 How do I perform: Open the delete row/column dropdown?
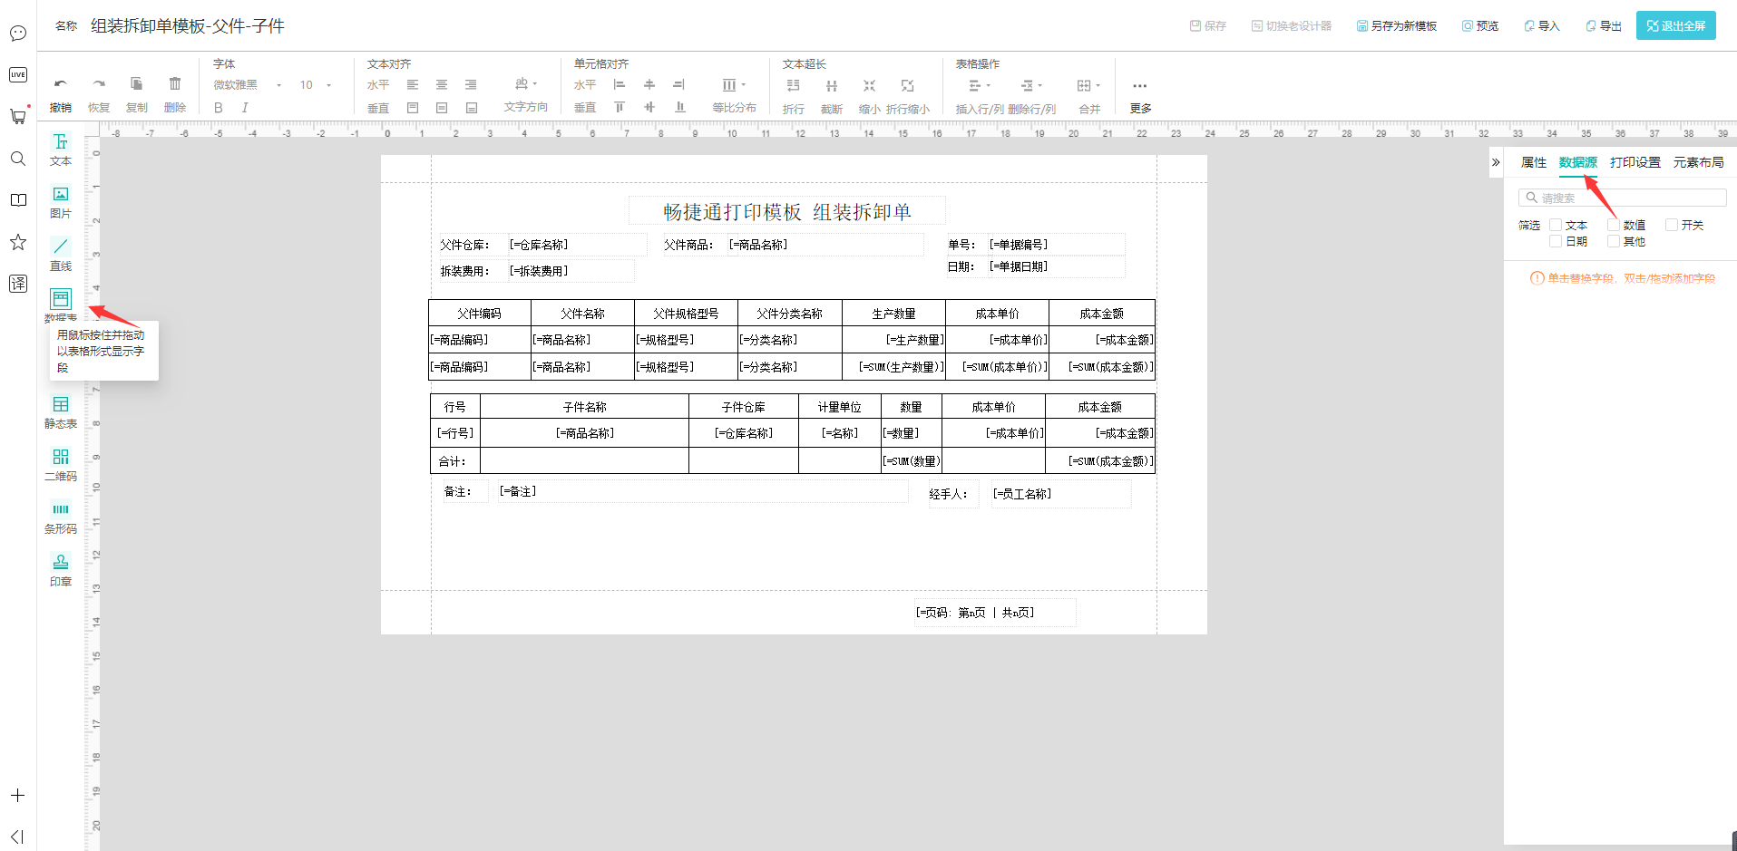[x=1032, y=85]
